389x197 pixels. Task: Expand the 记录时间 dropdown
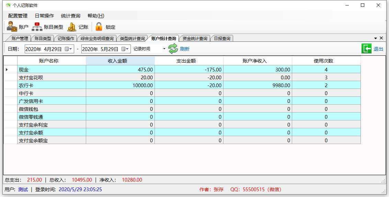click(164, 49)
